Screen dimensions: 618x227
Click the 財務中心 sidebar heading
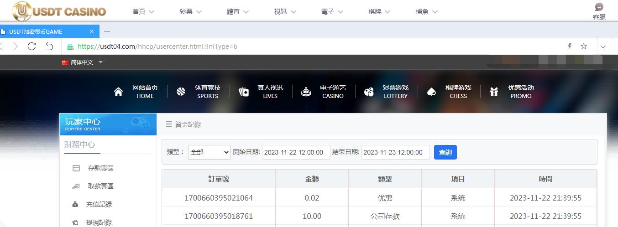(80, 144)
